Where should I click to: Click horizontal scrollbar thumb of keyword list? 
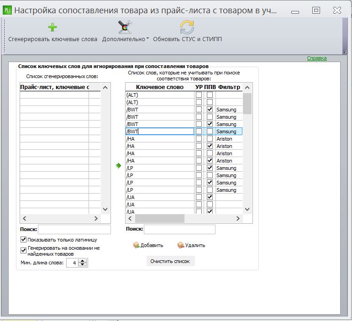[160, 218]
